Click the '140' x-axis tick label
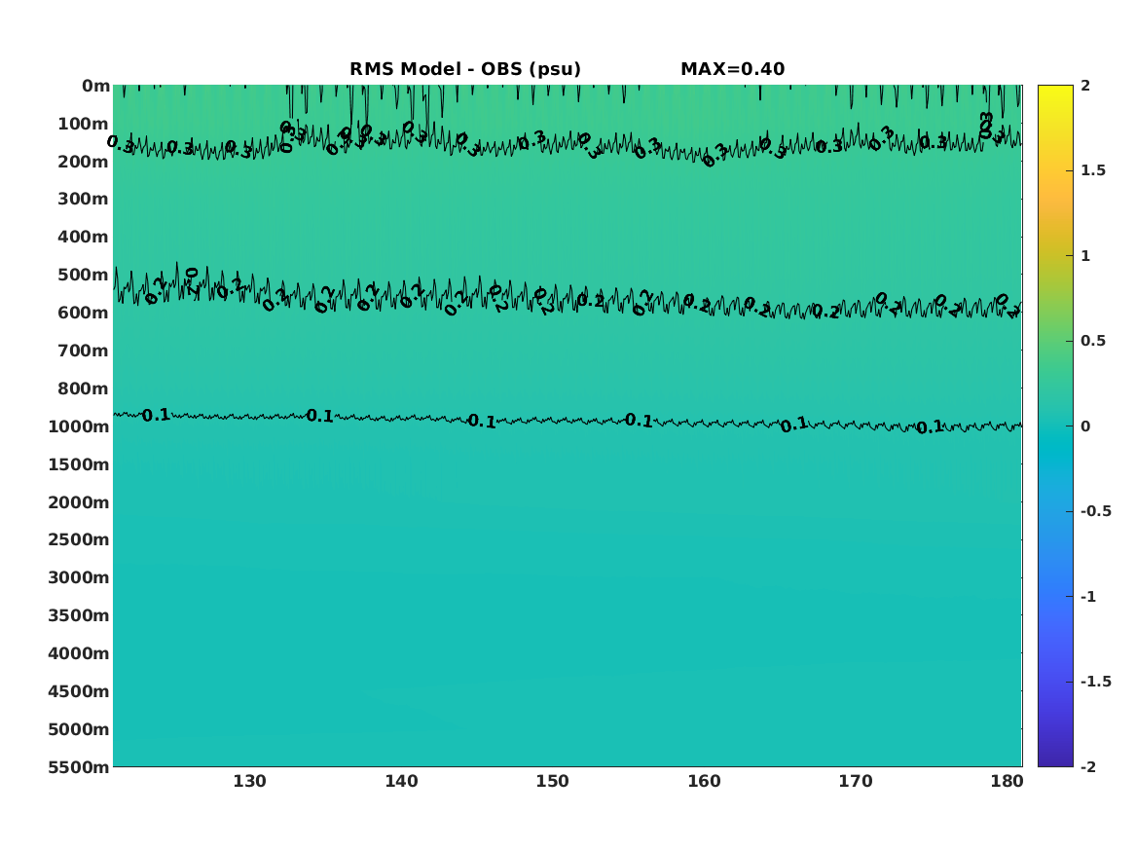Image resolution: width=1136 pixels, height=852 pixels. coord(401,782)
